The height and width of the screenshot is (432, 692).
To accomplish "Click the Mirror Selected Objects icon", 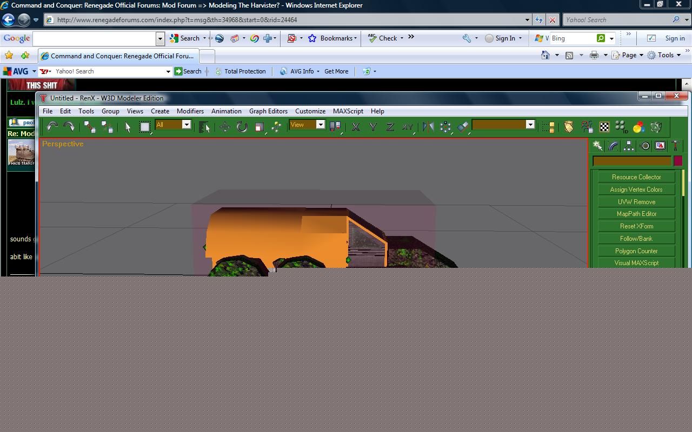I will pyautogui.click(x=428, y=127).
